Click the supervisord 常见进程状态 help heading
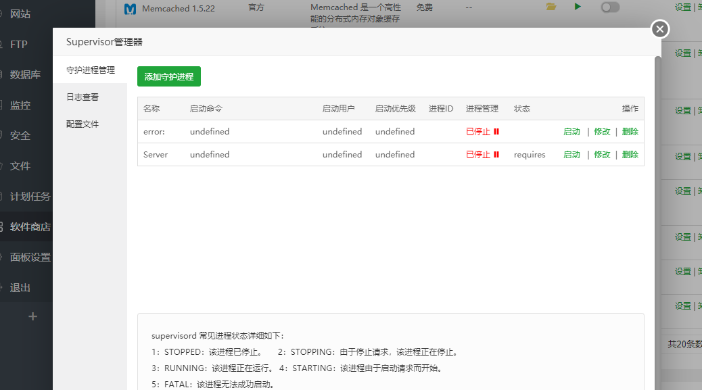This screenshot has width=702, height=390. [x=218, y=335]
